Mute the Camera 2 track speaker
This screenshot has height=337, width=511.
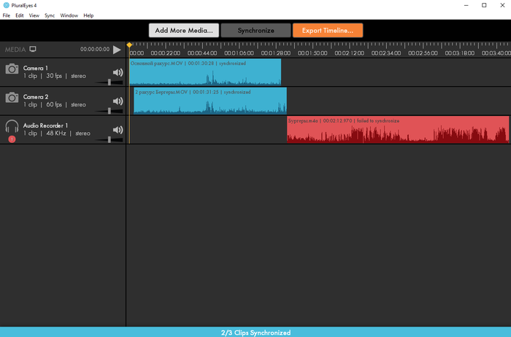[x=117, y=101]
